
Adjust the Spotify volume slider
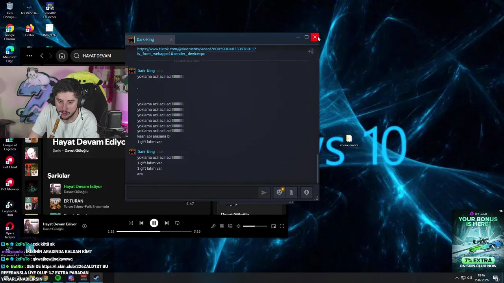coord(254,226)
